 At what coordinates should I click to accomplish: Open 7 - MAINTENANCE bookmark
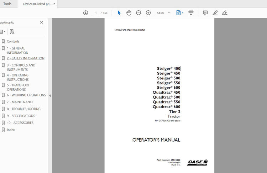(20, 102)
